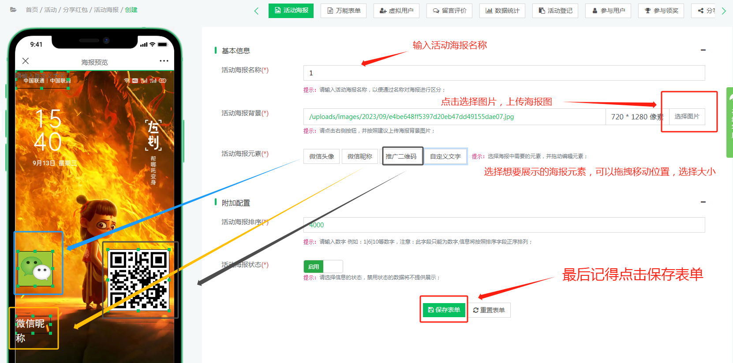733x363 pixels.
Task: Open the 参与领奖 tab
Action: click(x=661, y=11)
